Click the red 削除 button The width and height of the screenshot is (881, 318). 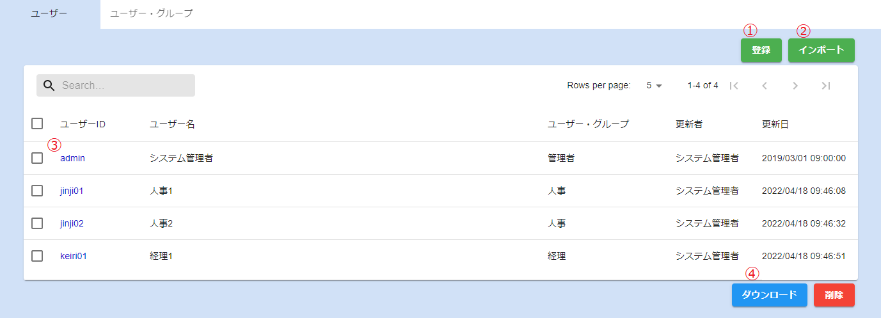point(834,295)
